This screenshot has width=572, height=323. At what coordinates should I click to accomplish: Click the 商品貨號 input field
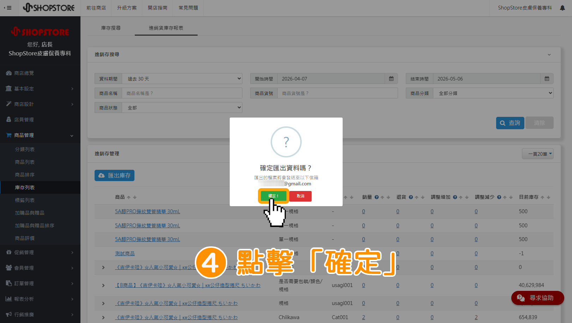338,93
